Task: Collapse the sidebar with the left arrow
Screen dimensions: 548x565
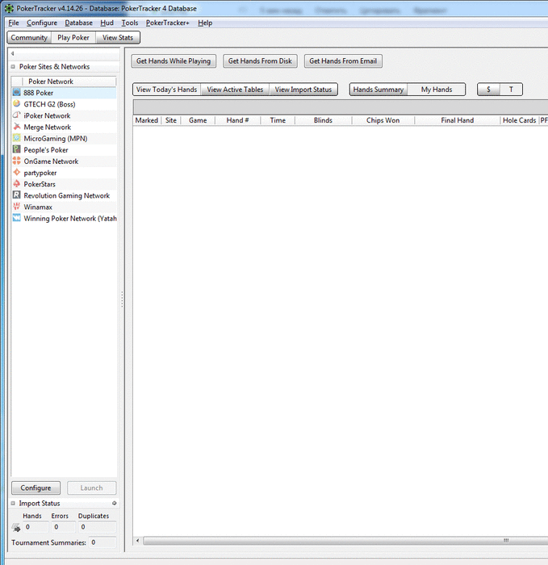Action: pos(13,54)
